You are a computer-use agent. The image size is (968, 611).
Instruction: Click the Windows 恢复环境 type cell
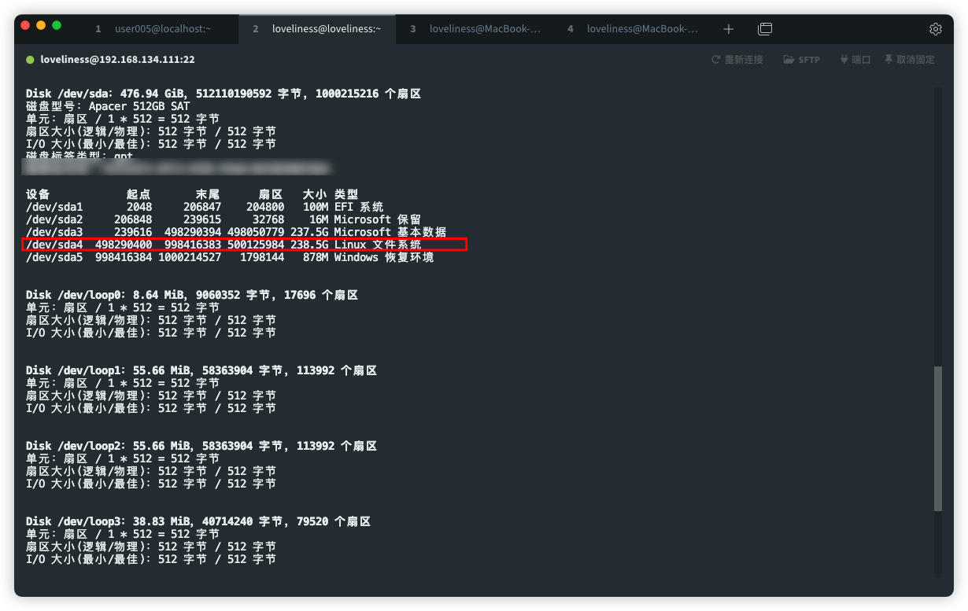click(384, 257)
